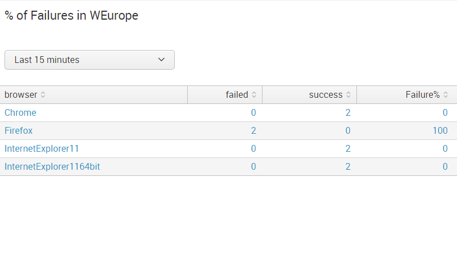Click the success column header label
Screen dimensions: 457x263
click(325, 95)
